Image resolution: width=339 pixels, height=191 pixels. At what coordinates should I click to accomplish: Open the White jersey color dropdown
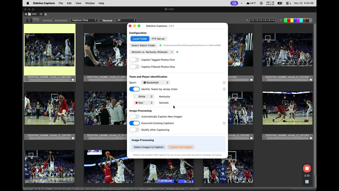[x=144, y=97]
